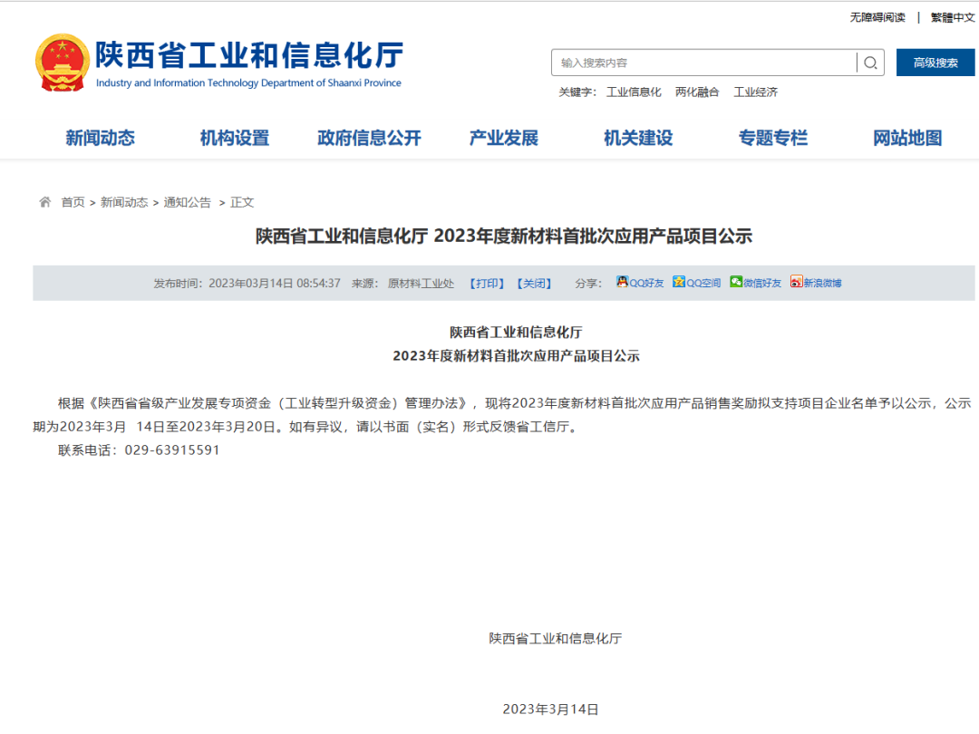Share via 新浪微博 icon
Image resolution: width=979 pixels, height=734 pixels.
796,282
